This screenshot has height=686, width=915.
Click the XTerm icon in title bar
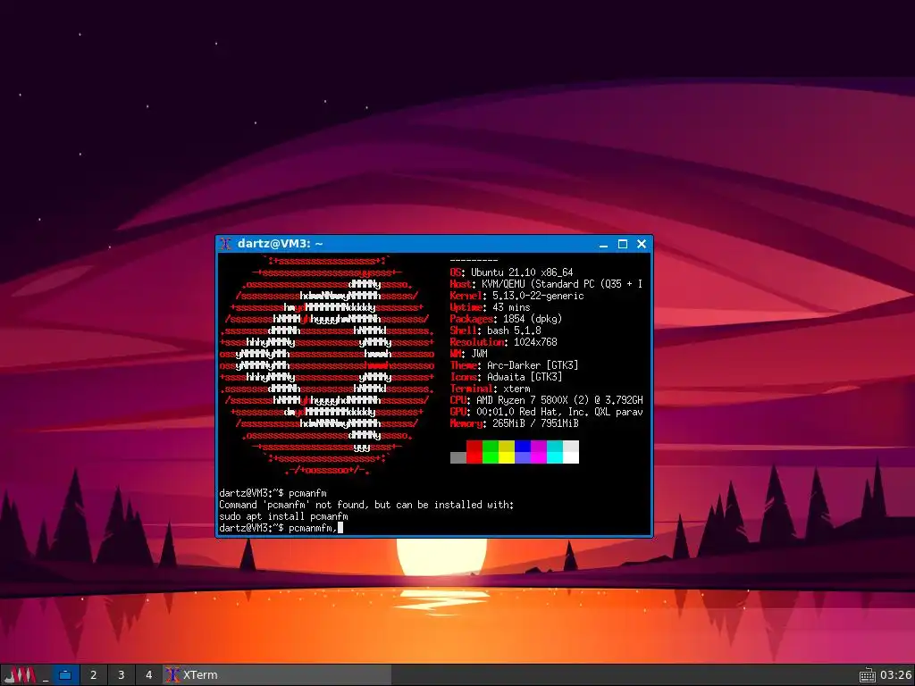(x=226, y=244)
